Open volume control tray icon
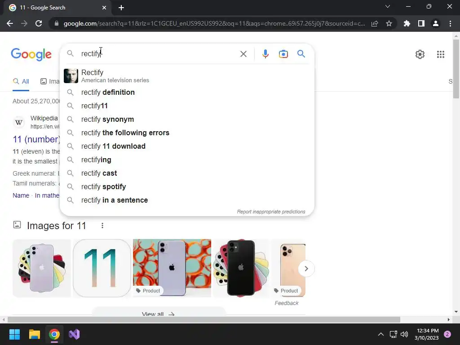The height and width of the screenshot is (345, 460). [404, 334]
